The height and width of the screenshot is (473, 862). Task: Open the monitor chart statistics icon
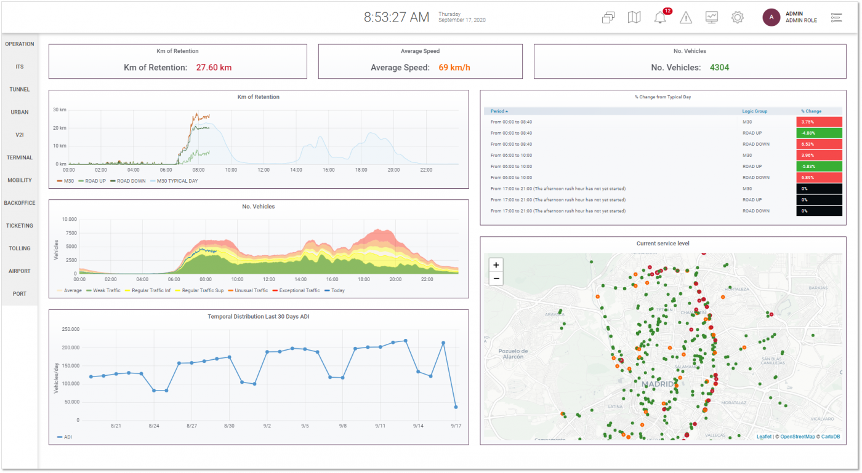712,17
